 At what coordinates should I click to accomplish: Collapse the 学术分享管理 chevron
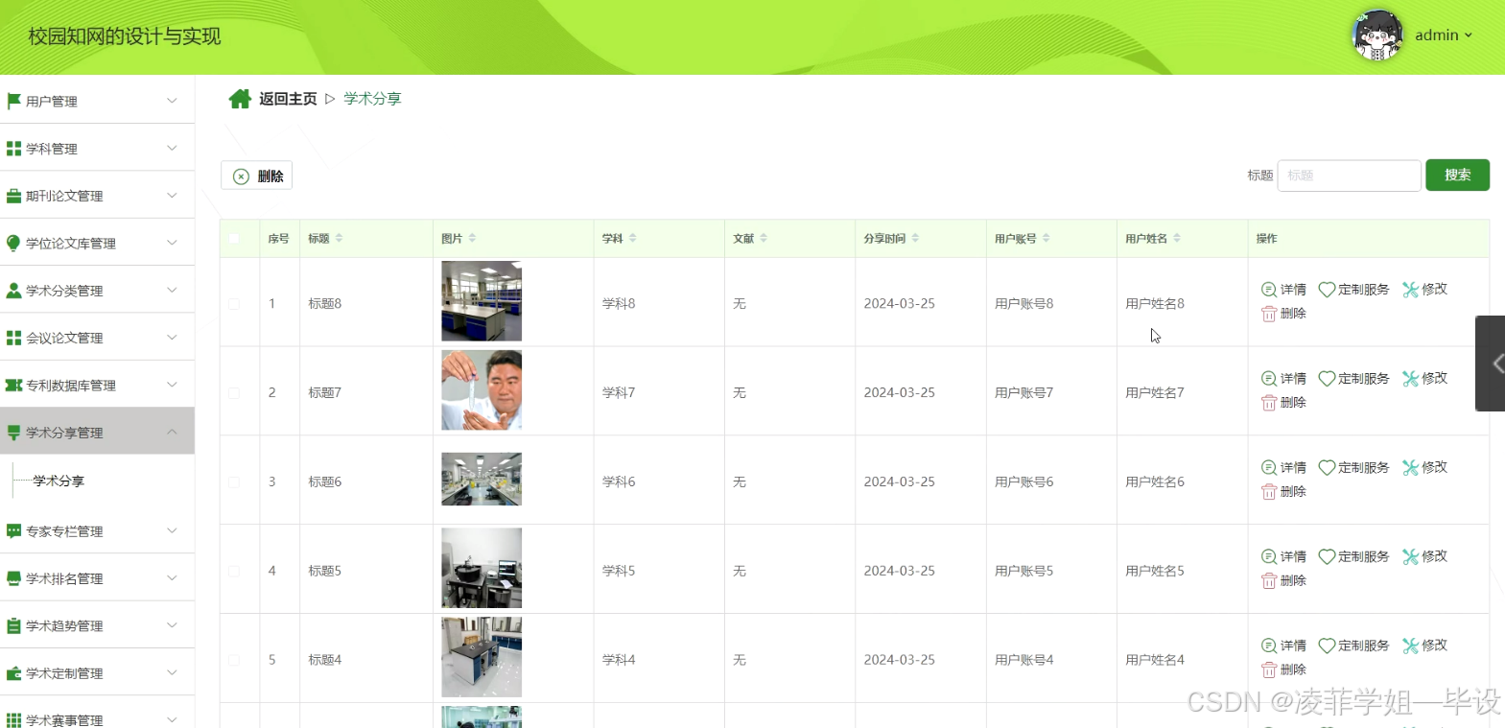click(x=172, y=432)
